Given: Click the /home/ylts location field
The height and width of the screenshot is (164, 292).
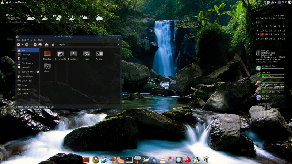Looking at the screenshot, I should coord(84,44).
